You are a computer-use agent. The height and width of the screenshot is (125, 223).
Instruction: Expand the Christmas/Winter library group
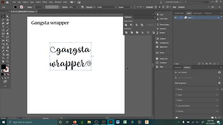click(x=176, y=106)
